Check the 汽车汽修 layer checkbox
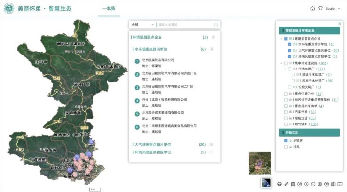Image resolution: width=347 pixels, height=192 pixels. click(286, 112)
